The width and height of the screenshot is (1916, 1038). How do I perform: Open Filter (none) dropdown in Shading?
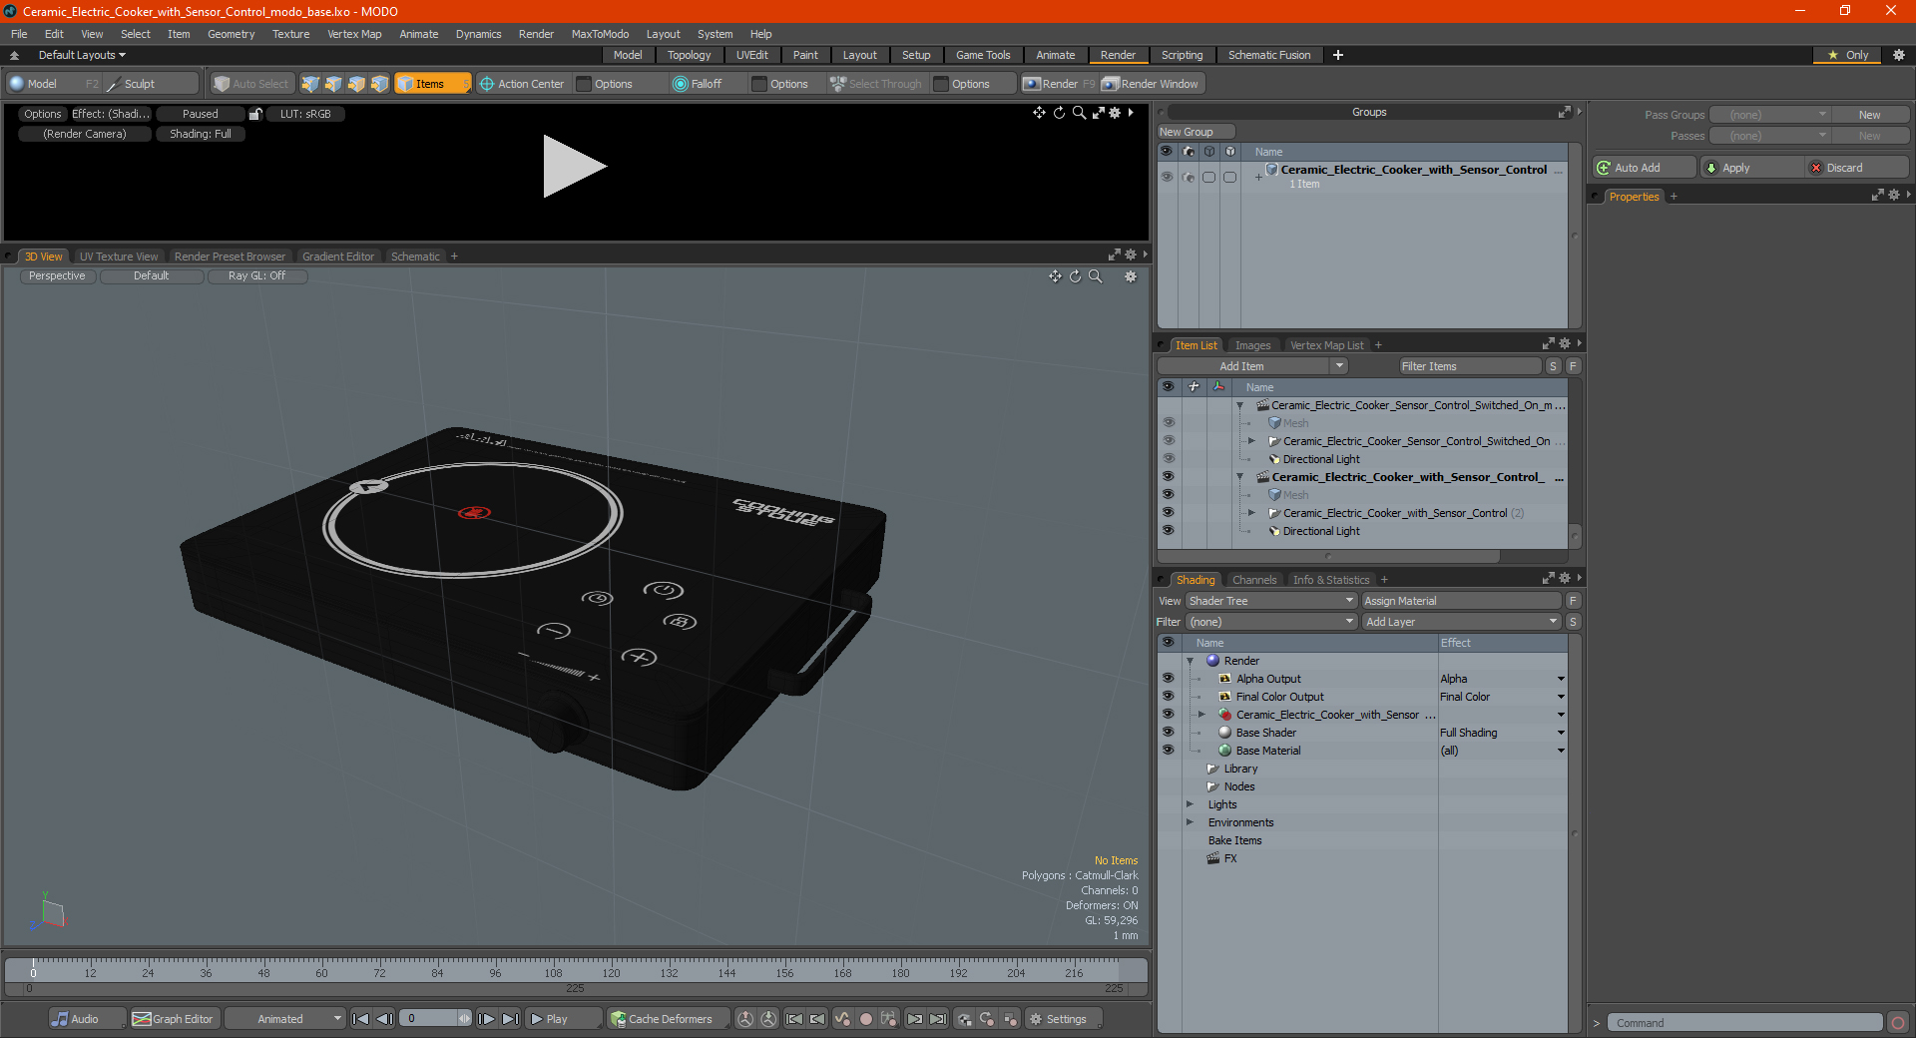(x=1271, y=622)
